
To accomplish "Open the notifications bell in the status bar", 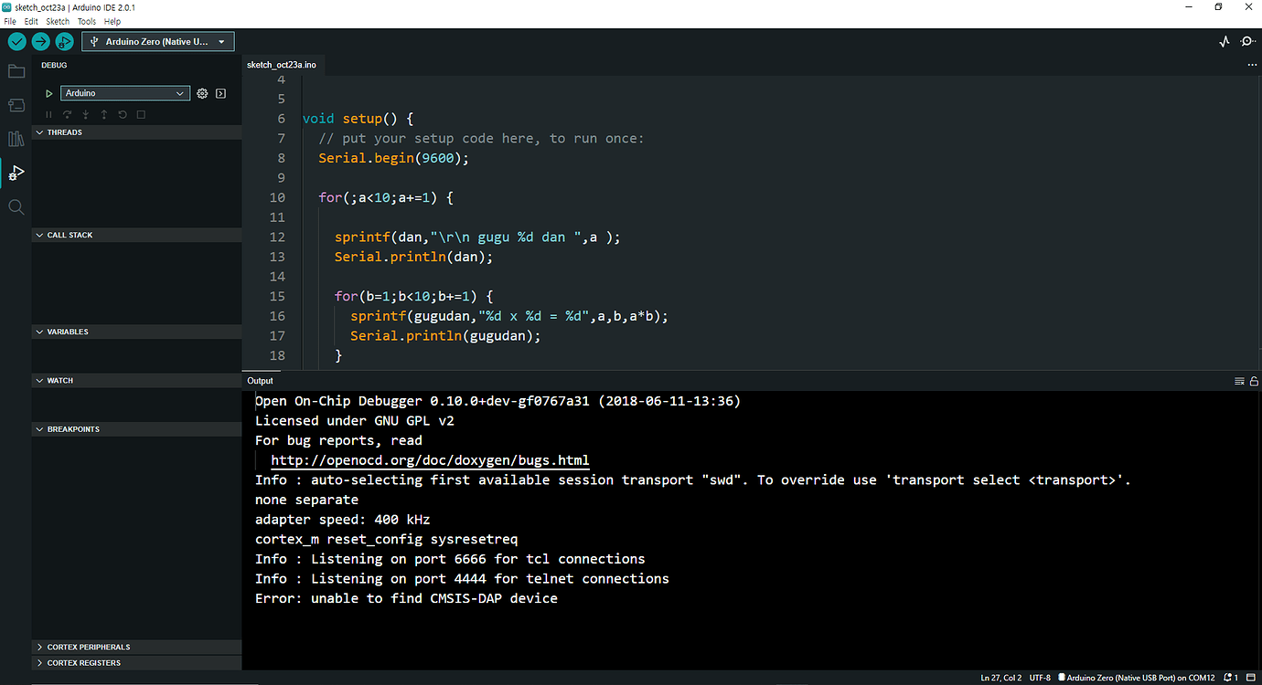I will (1231, 678).
